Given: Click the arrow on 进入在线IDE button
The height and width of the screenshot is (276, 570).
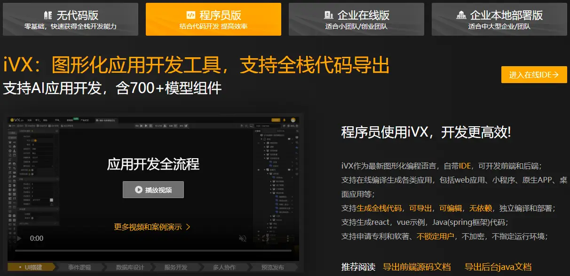Looking at the screenshot, I should [x=555, y=74].
